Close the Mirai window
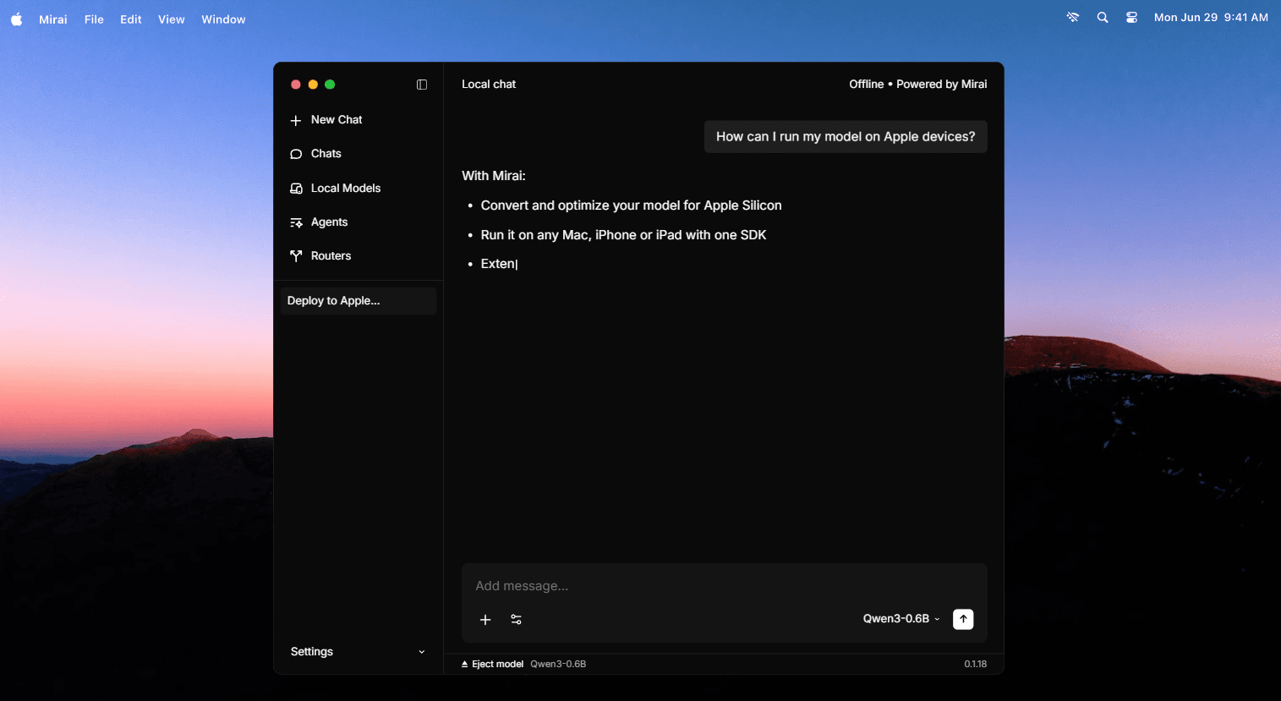 coord(296,85)
